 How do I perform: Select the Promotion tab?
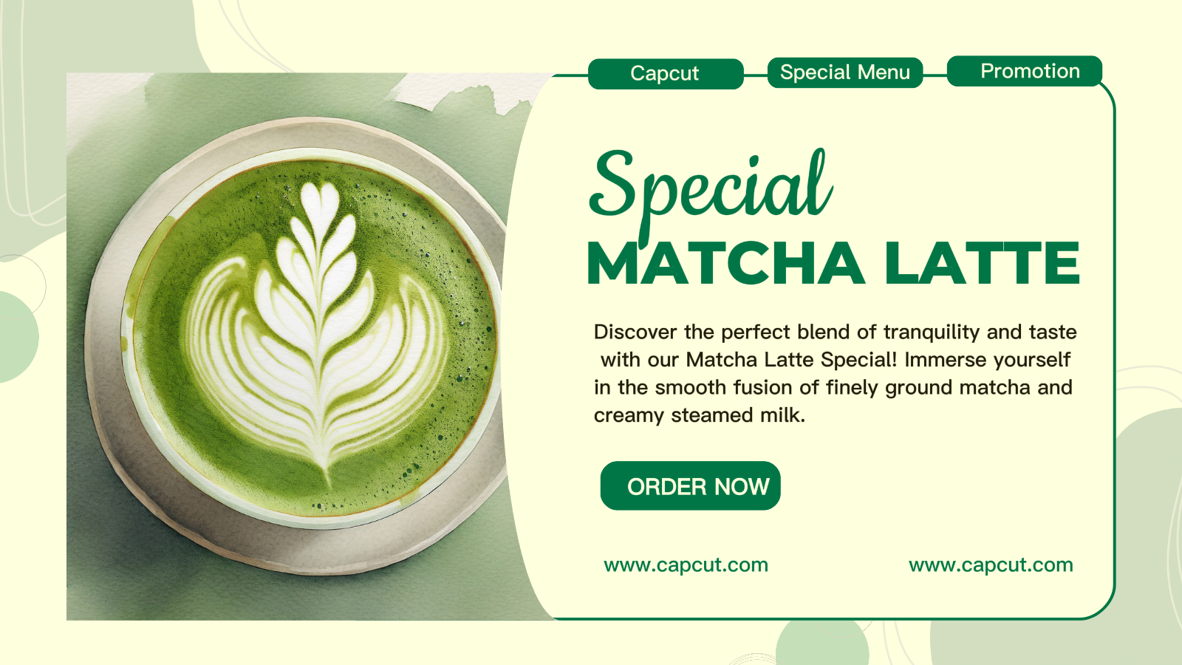tap(1025, 71)
